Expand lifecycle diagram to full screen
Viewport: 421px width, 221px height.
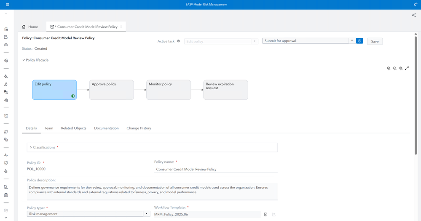pyautogui.click(x=407, y=68)
